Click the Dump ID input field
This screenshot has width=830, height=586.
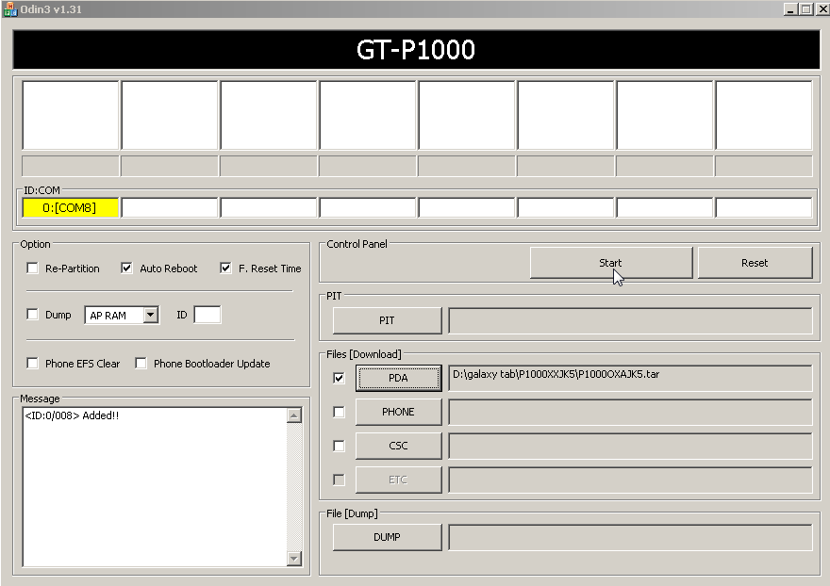pyautogui.click(x=207, y=315)
